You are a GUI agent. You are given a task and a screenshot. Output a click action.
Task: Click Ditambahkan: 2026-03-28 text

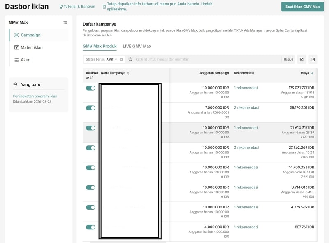32,102
